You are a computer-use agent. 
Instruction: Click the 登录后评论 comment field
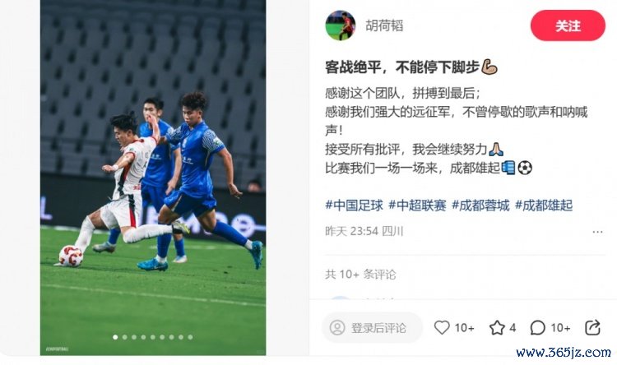tap(372, 328)
